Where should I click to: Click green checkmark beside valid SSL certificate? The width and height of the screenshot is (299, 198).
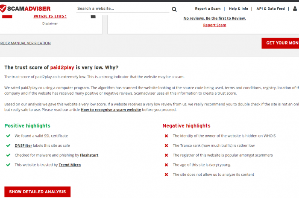click(8, 136)
